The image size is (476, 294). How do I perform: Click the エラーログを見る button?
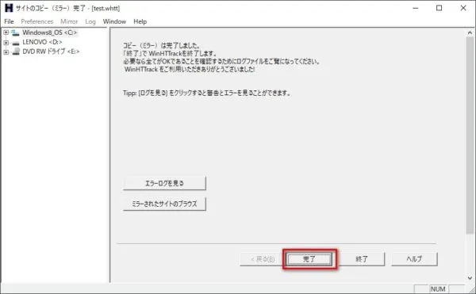click(164, 183)
